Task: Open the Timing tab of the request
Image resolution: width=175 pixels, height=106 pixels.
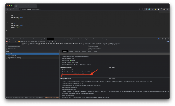Action: tap(89, 51)
